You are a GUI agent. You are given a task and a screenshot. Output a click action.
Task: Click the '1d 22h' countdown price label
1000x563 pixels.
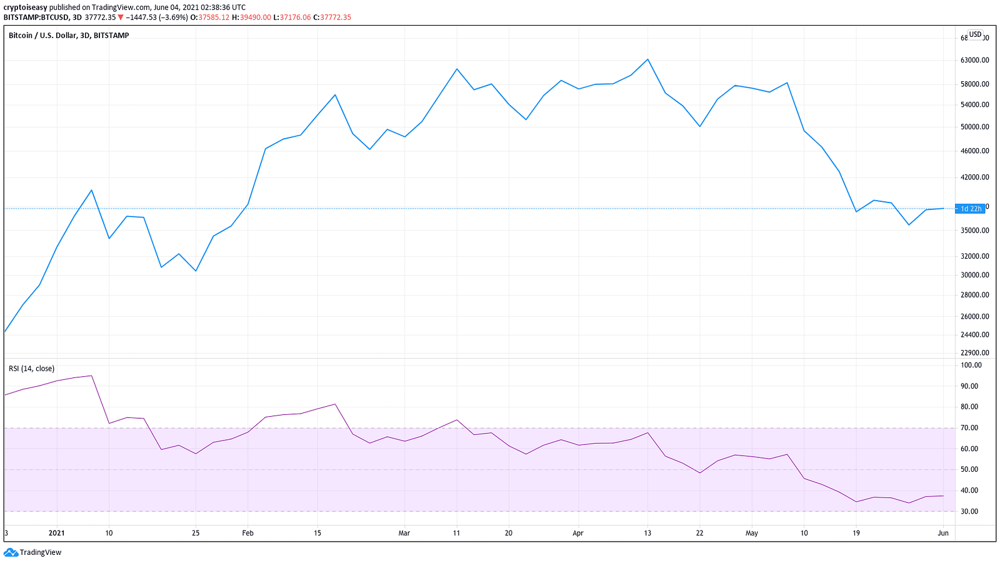click(x=971, y=209)
